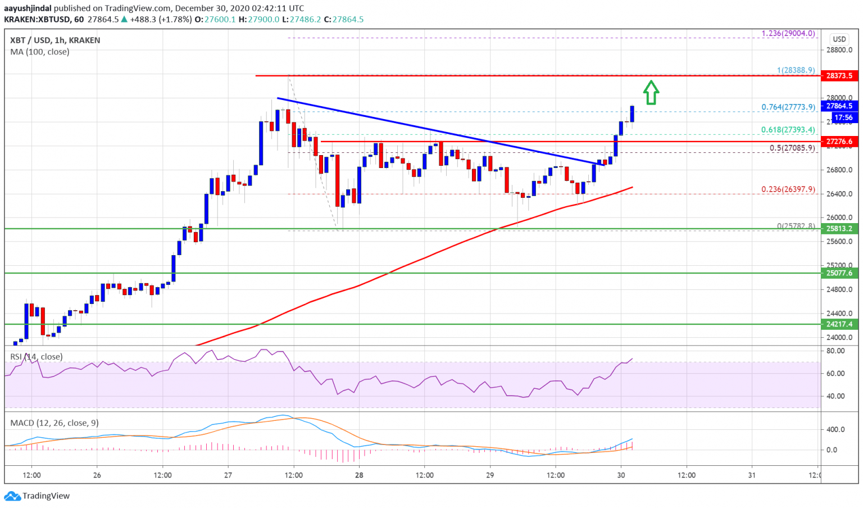Viewport: 863px width, 508px height.
Task: Click the 0.236(26397.9) Fibonacci label
Action: pos(788,189)
